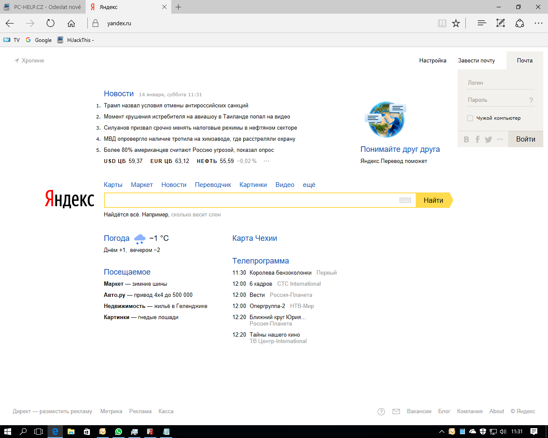
Task: Open the help icon in the footer
Action: point(381,411)
